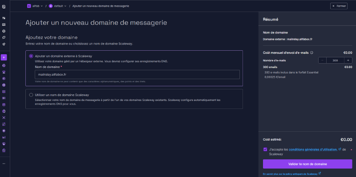Open the bracket-shaped icon in the sidebar
The width and height of the screenshot is (356, 177).
(x=4, y=98)
